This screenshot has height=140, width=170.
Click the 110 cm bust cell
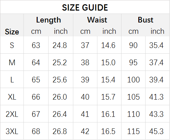133,114
